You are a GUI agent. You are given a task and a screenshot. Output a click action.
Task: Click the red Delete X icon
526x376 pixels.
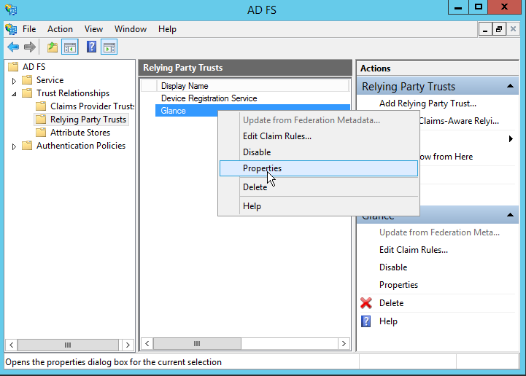point(366,303)
